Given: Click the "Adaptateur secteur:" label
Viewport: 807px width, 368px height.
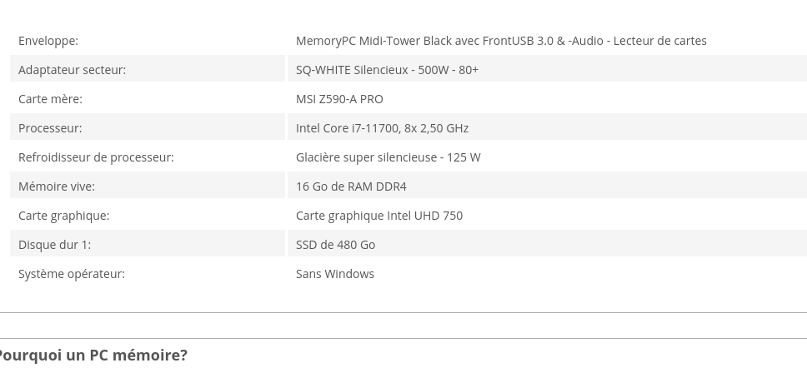Looking at the screenshot, I should point(72,70).
